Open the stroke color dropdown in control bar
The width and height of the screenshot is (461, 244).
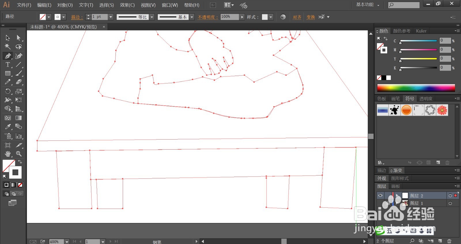pyautogui.click(x=64, y=17)
